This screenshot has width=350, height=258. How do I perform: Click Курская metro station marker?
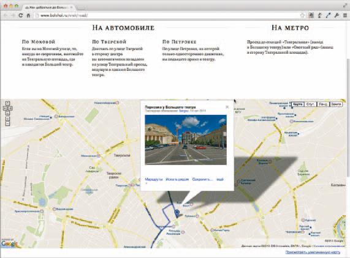[x=303, y=220]
